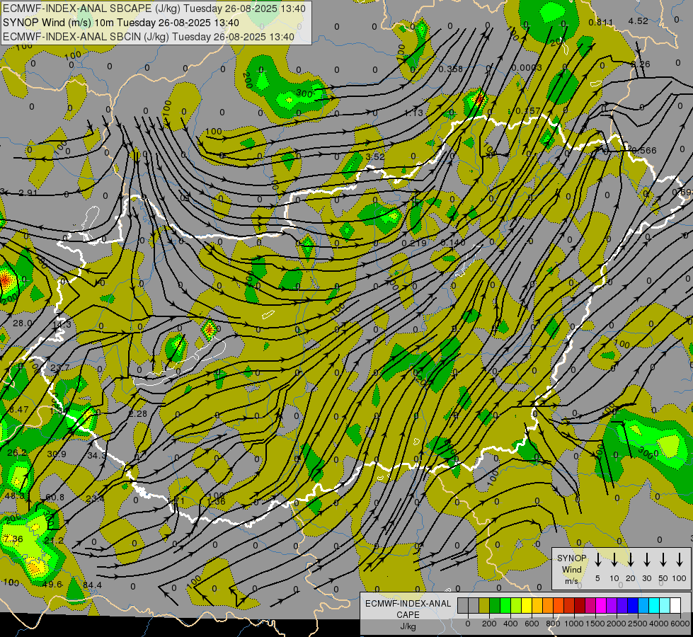This screenshot has width=693, height=637.
Task: Pick the dark red swatch in CAPE legend
Action: click(580, 606)
